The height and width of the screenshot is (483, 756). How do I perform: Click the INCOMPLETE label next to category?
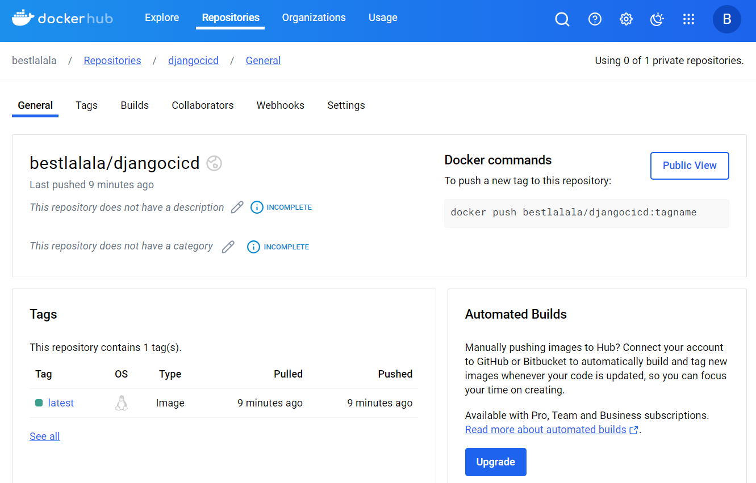tap(286, 247)
